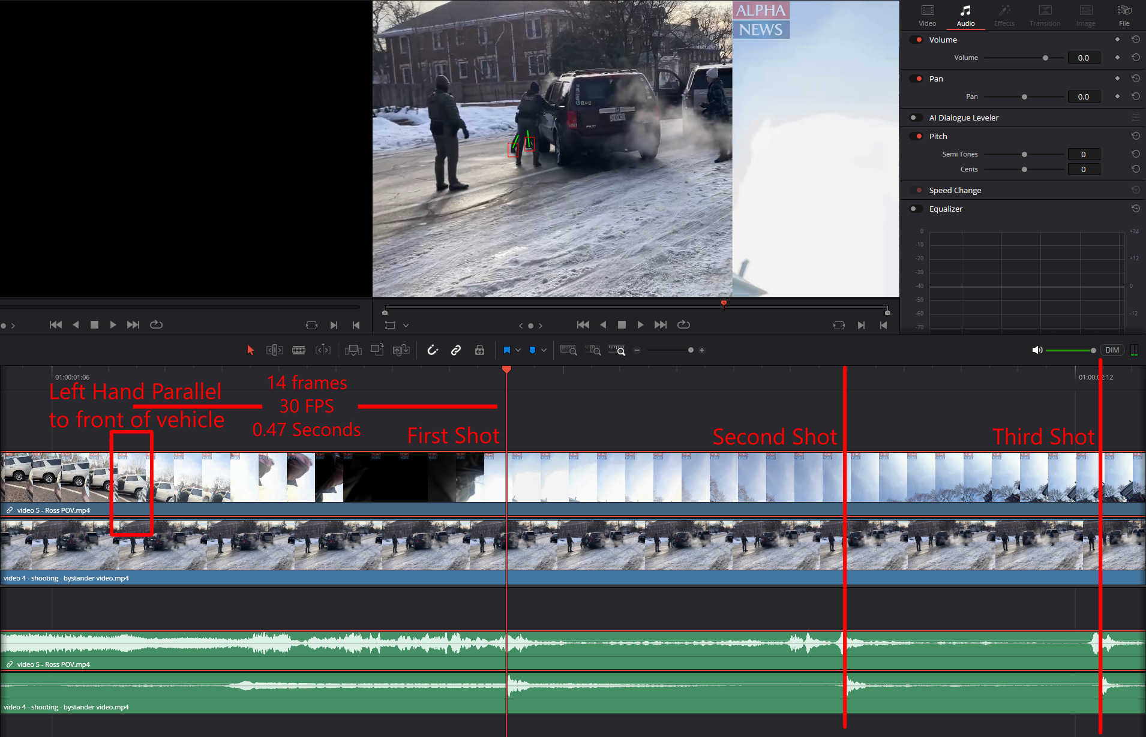
Task: Expand the viewer overlay options dropdown
Action: (406, 325)
